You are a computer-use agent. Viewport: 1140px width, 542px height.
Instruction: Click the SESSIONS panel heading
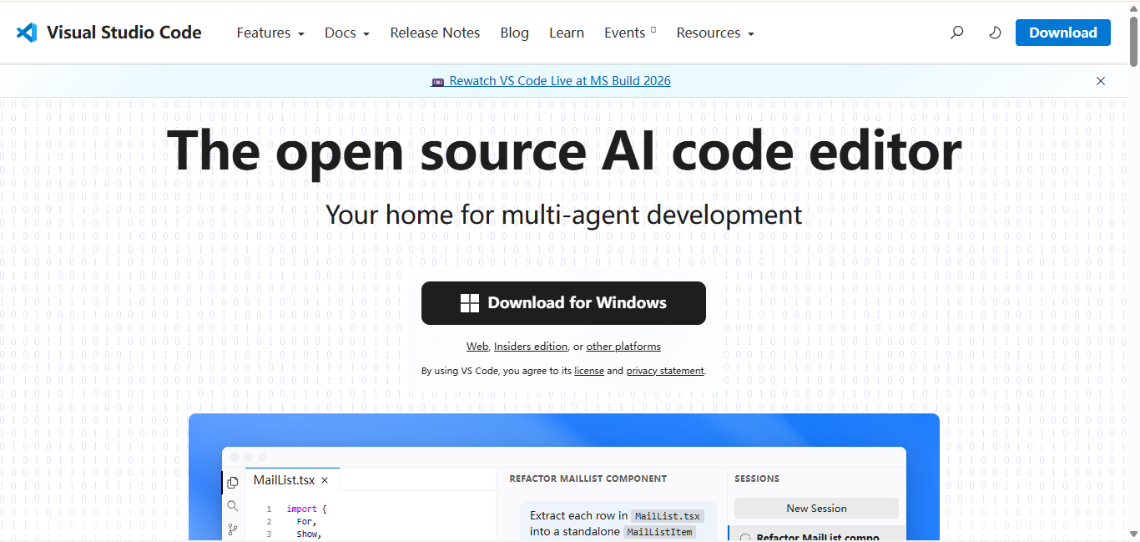pos(757,479)
